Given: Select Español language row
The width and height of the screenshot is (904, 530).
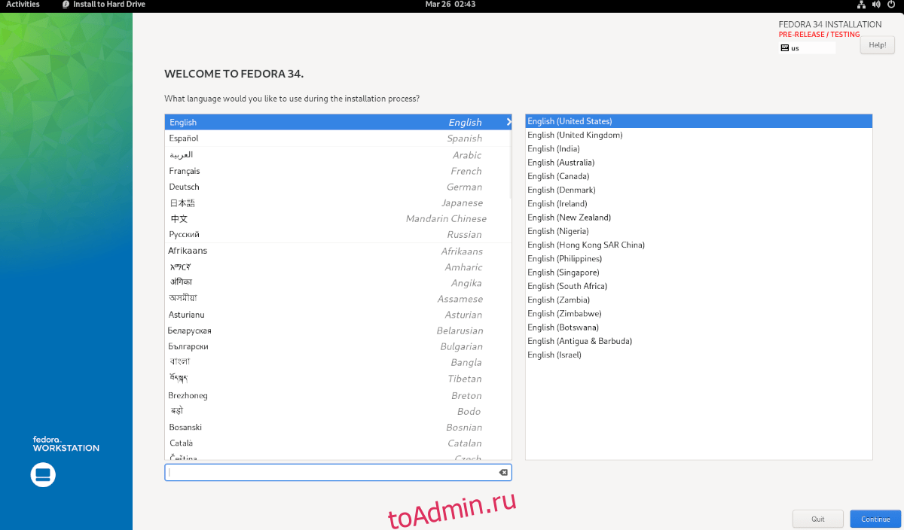Looking at the screenshot, I should (x=337, y=139).
